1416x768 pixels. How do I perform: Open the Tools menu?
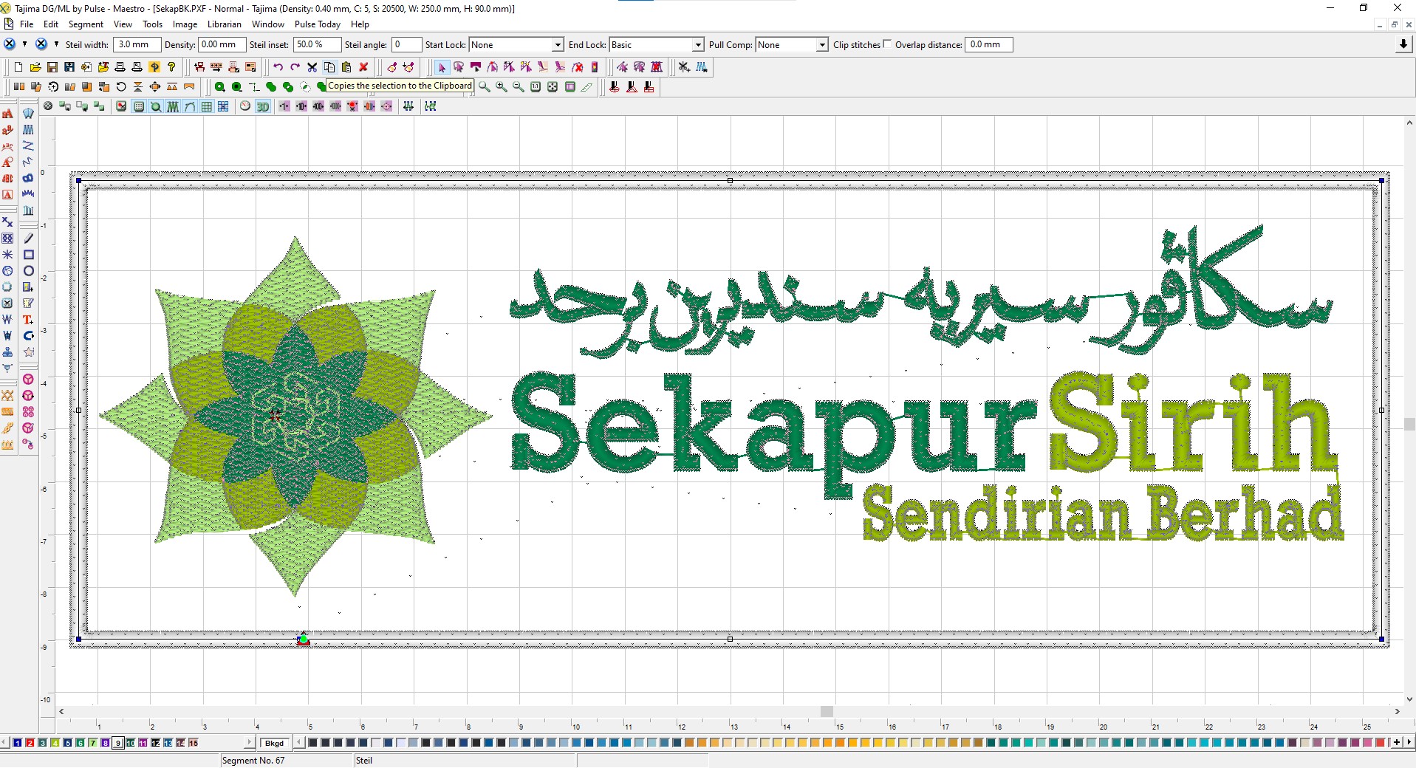coord(152,24)
